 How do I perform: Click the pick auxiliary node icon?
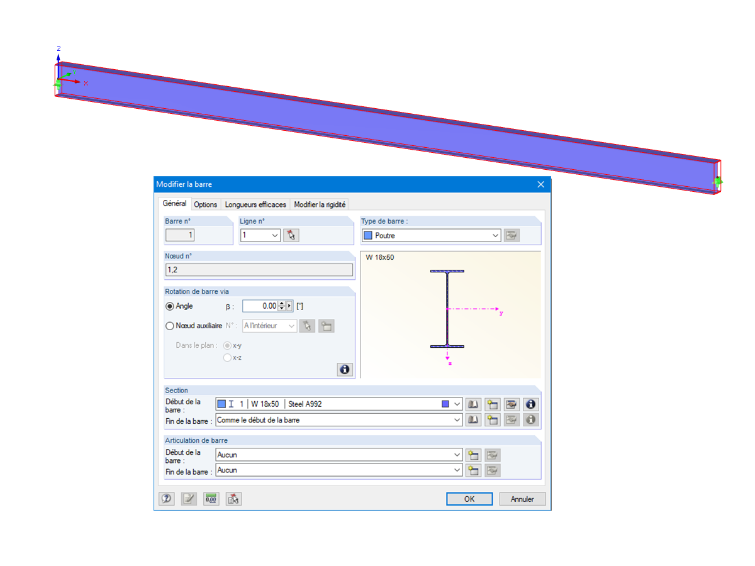click(307, 326)
